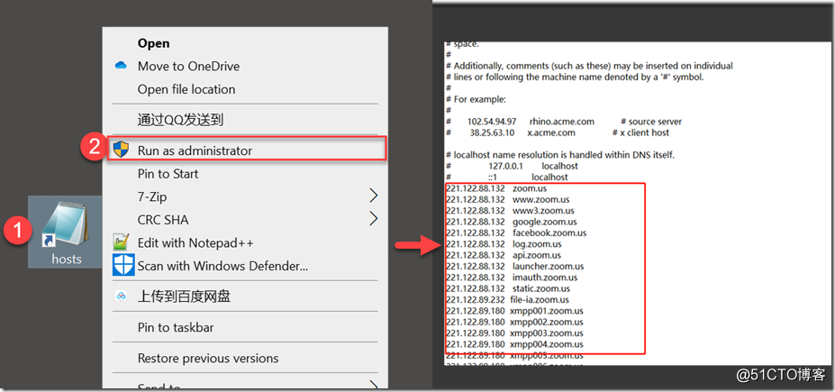This screenshot has width=835, height=392.
Task: Click the hosts label under the shortcut
Action: pyautogui.click(x=67, y=259)
